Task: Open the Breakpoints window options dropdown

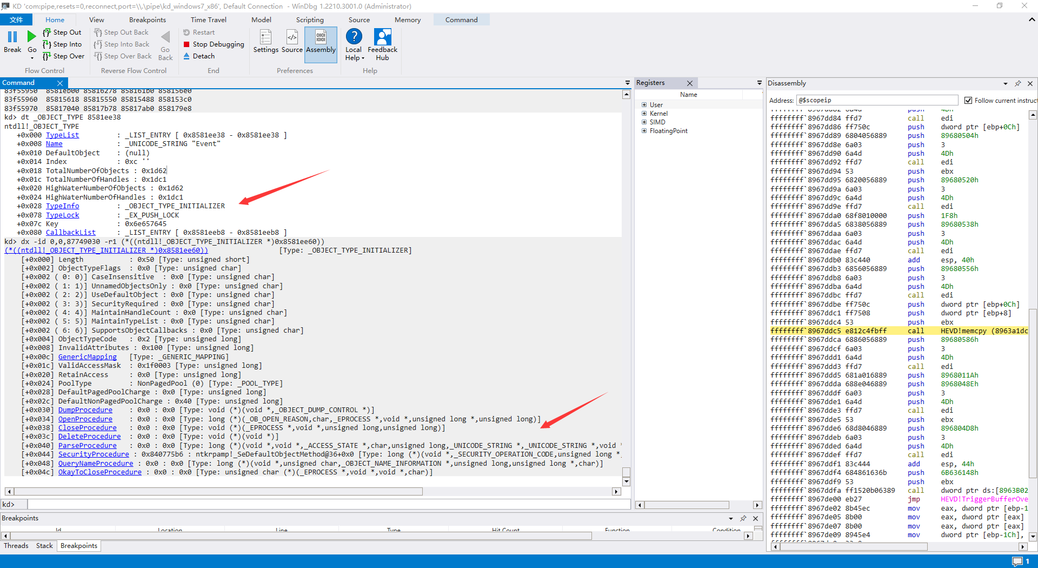Action: (x=731, y=518)
